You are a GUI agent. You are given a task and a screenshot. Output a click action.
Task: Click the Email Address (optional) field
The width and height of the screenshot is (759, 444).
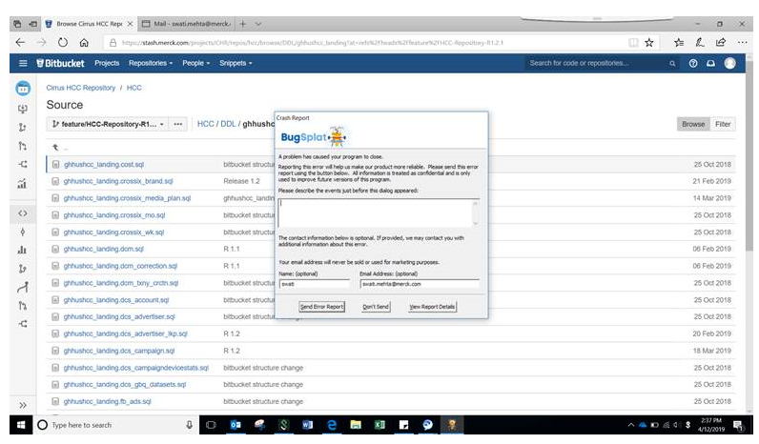pyautogui.click(x=420, y=284)
